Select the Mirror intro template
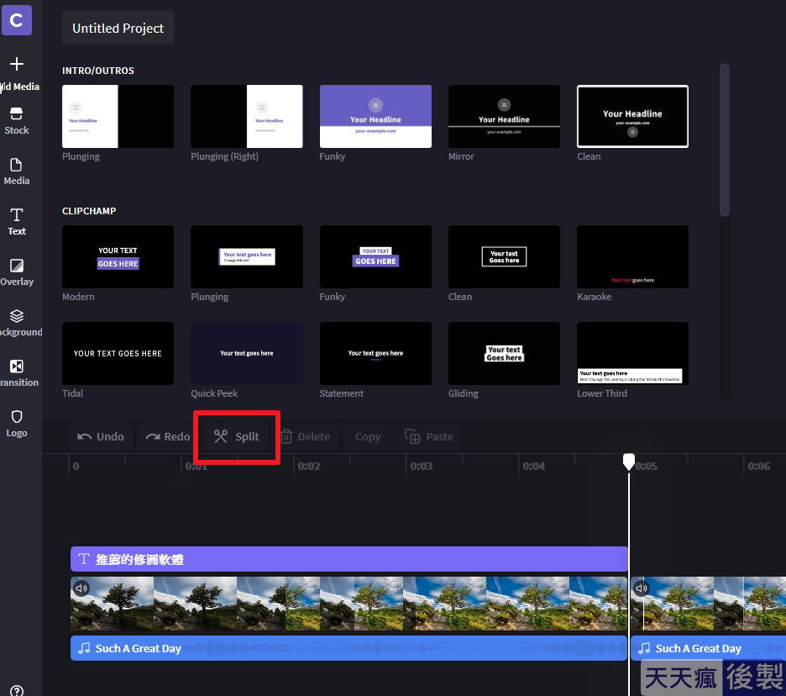 [505, 116]
